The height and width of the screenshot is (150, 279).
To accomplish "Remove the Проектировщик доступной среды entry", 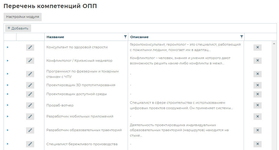I will click(x=257, y=94).
